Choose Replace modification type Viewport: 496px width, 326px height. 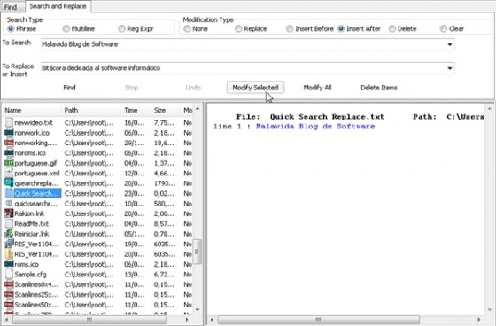238,29
